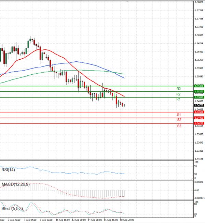Click the current price tag 1.34798
The height and width of the screenshot is (223, 205).
tap(199, 105)
